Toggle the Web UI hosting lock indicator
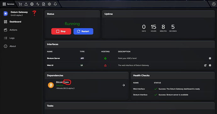217x114 pixels. tap(105, 66)
